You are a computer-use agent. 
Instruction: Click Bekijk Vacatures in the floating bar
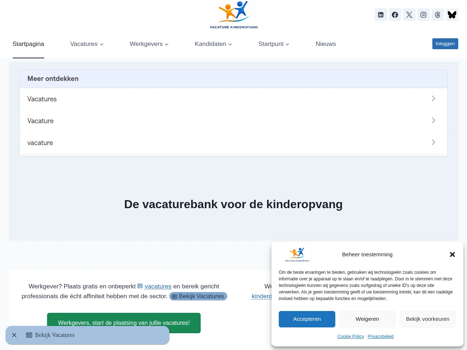point(51,335)
